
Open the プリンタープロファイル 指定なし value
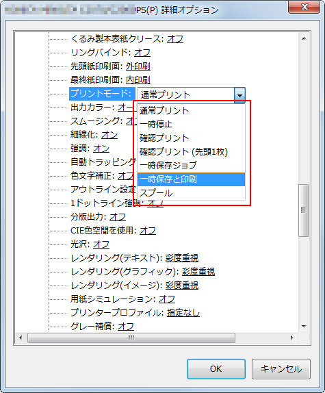click(x=183, y=312)
